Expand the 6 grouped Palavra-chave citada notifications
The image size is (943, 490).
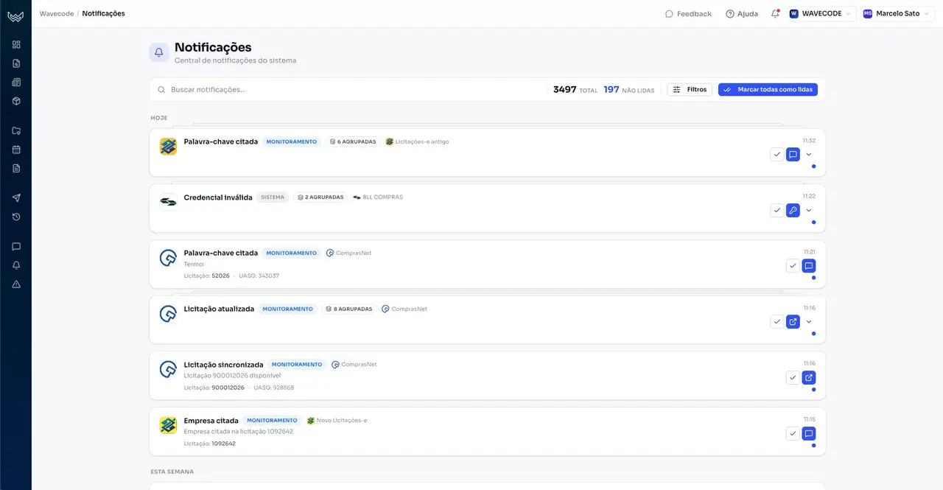(809, 155)
